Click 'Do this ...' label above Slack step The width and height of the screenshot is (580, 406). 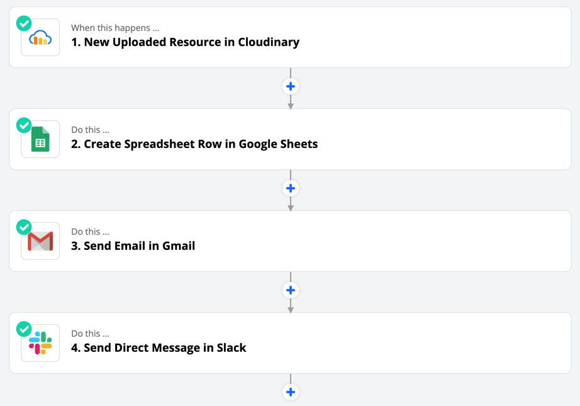(90, 334)
